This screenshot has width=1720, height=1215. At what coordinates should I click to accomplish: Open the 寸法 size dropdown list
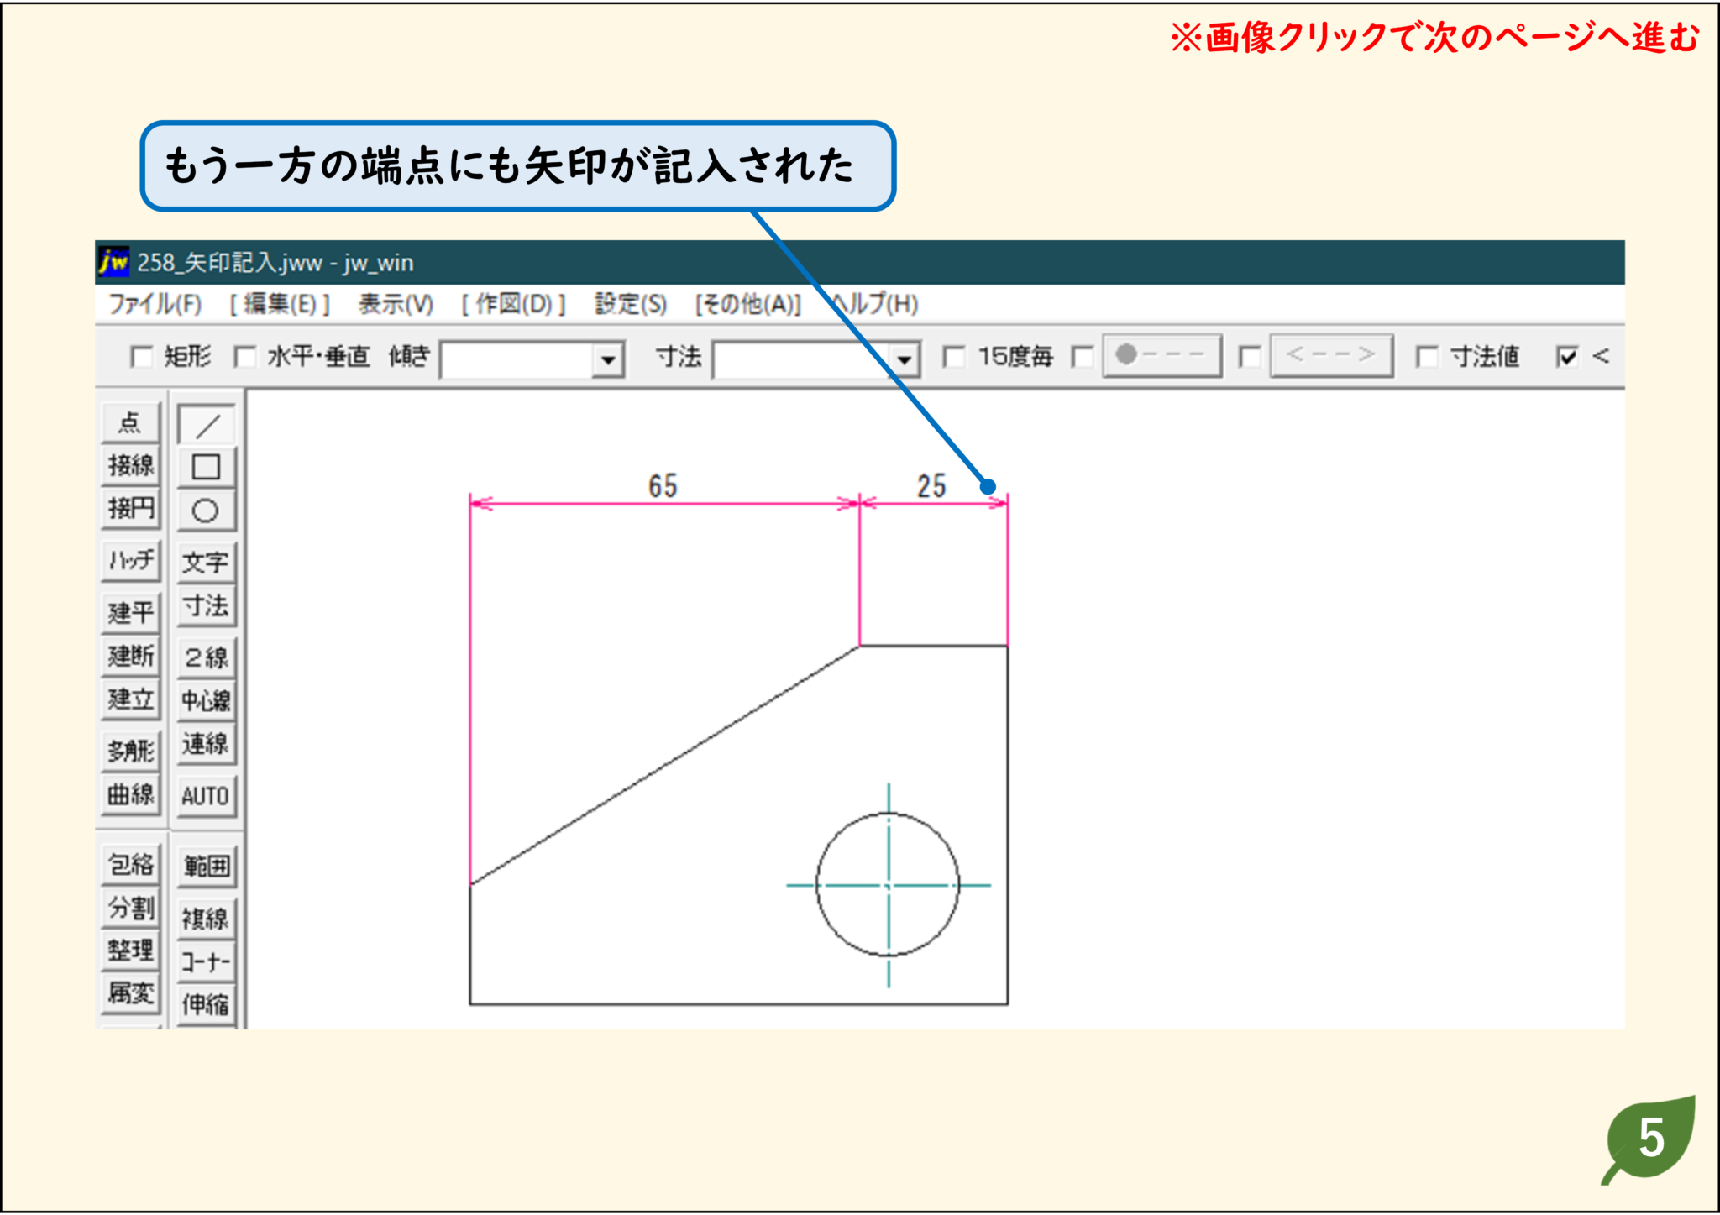tap(905, 360)
